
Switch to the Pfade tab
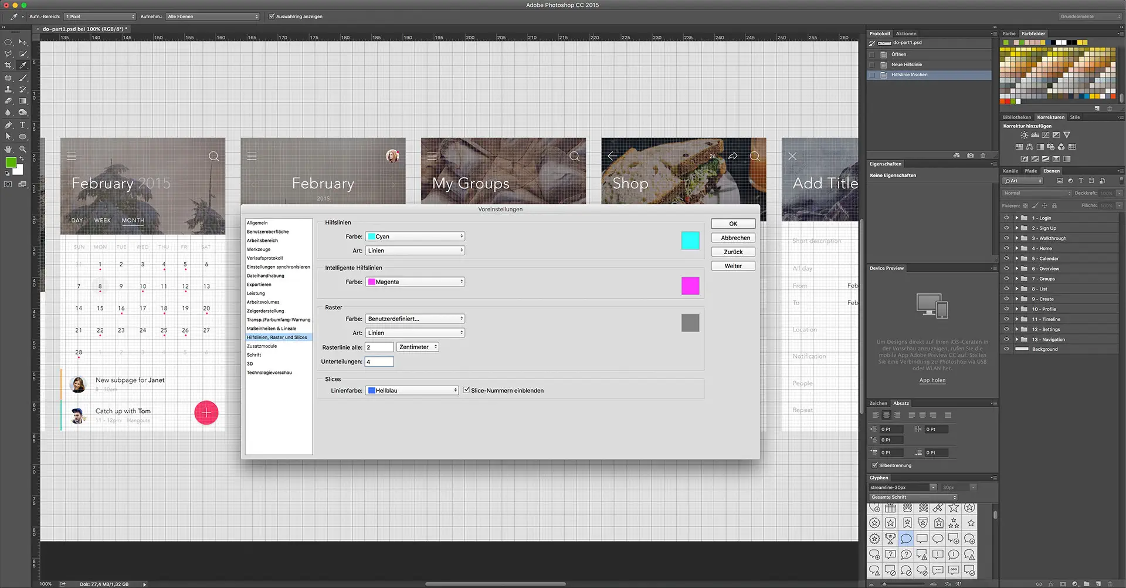pyautogui.click(x=1030, y=171)
